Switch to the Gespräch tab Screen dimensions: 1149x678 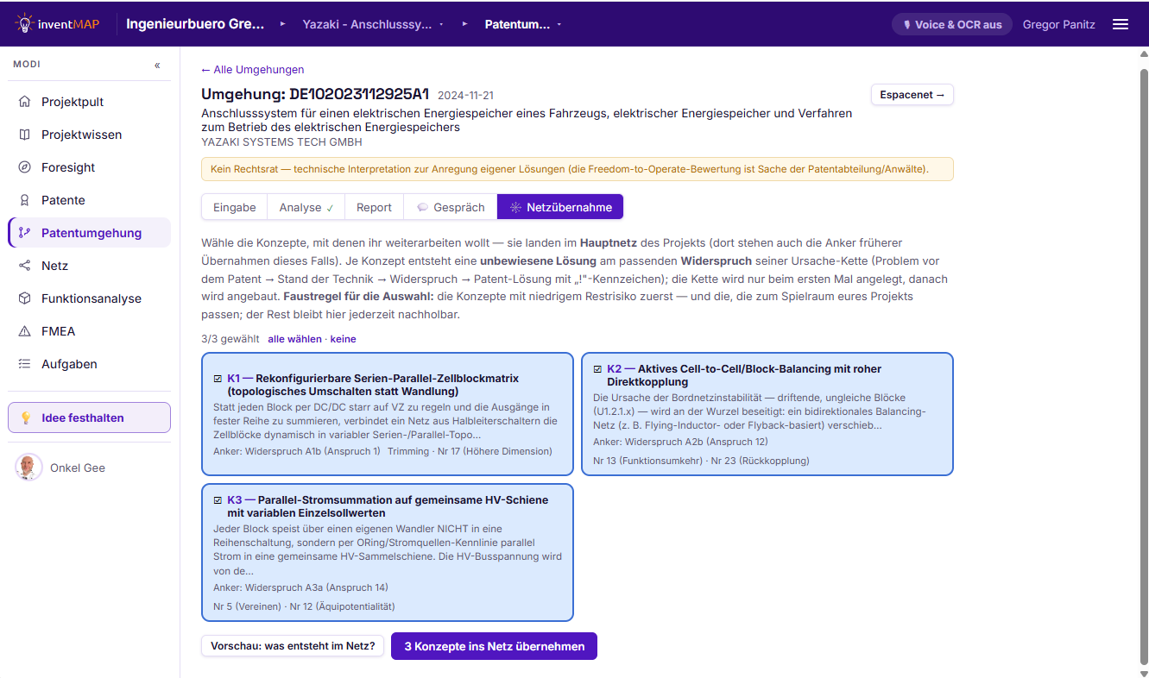pos(450,207)
